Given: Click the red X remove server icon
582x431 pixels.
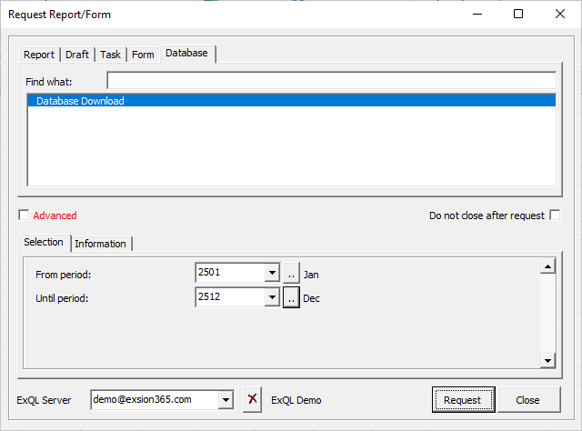Looking at the screenshot, I should click(253, 399).
